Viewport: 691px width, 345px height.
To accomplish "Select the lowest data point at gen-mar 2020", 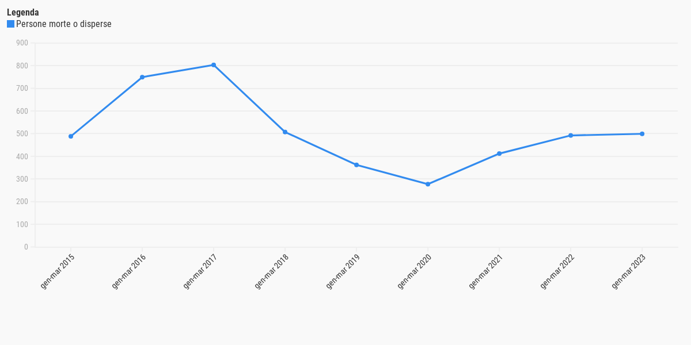I will click(x=428, y=184).
